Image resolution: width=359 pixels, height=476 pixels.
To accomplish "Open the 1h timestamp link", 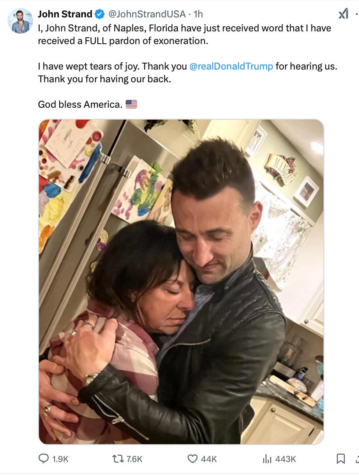I will pyautogui.click(x=198, y=14).
